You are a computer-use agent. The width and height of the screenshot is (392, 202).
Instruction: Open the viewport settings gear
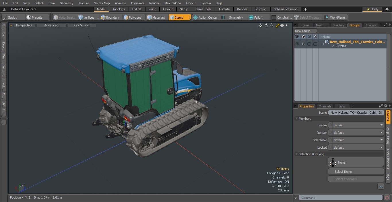pos(282,26)
